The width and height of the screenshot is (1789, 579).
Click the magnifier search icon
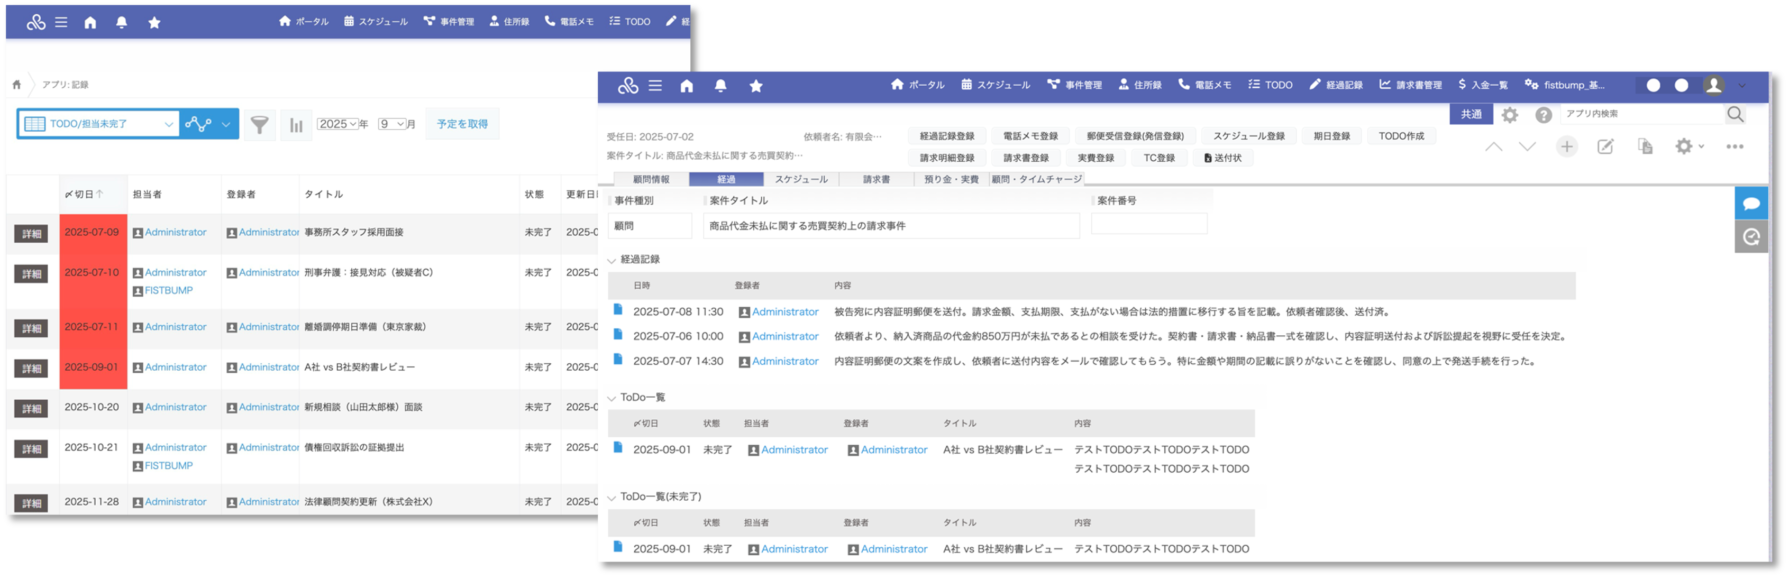pyautogui.click(x=1735, y=115)
